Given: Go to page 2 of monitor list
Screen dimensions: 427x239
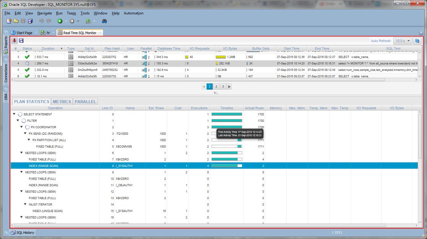Looking at the screenshot, I should [216, 86].
